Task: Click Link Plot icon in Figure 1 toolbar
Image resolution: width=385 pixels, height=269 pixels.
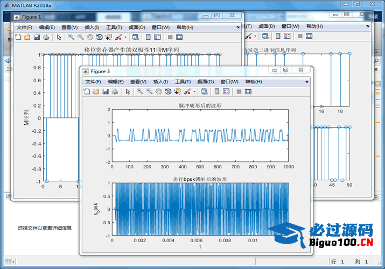Action: [135, 37]
